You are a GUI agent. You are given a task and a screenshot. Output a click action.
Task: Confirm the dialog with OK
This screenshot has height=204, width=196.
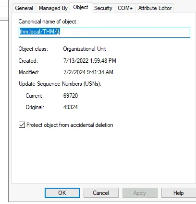tap(62, 193)
